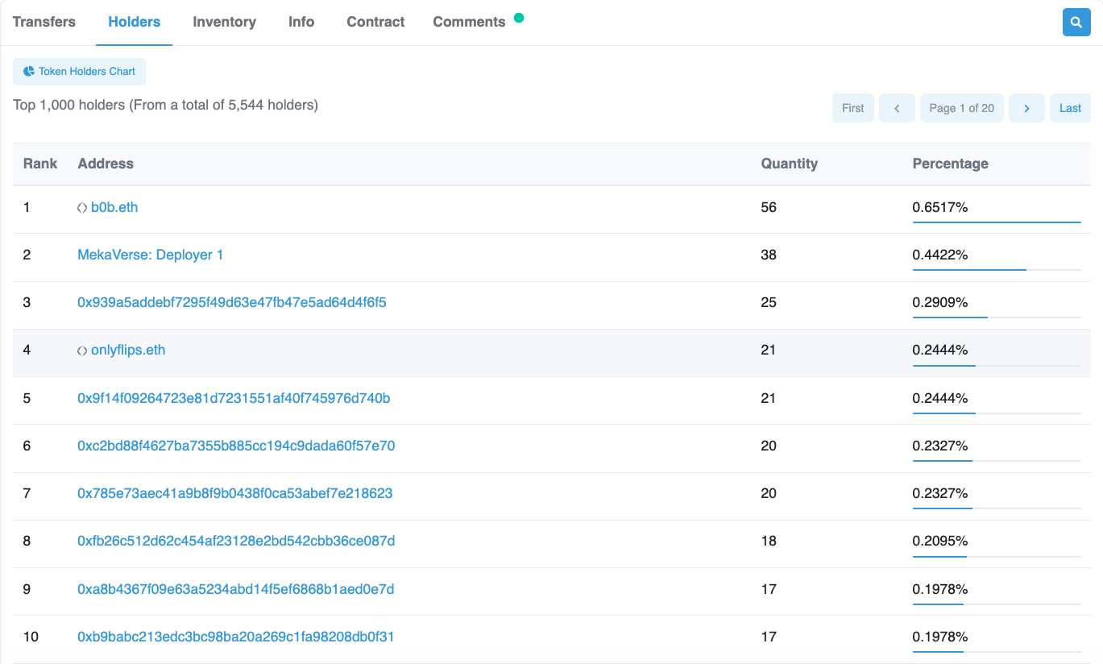Go to the next holders page arrow
Screen dimensions: 1103x664
(x=1026, y=108)
